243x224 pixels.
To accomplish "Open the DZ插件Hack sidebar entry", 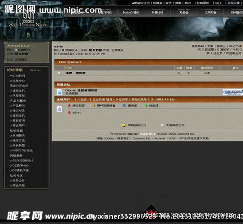I will (x=19, y=165).
